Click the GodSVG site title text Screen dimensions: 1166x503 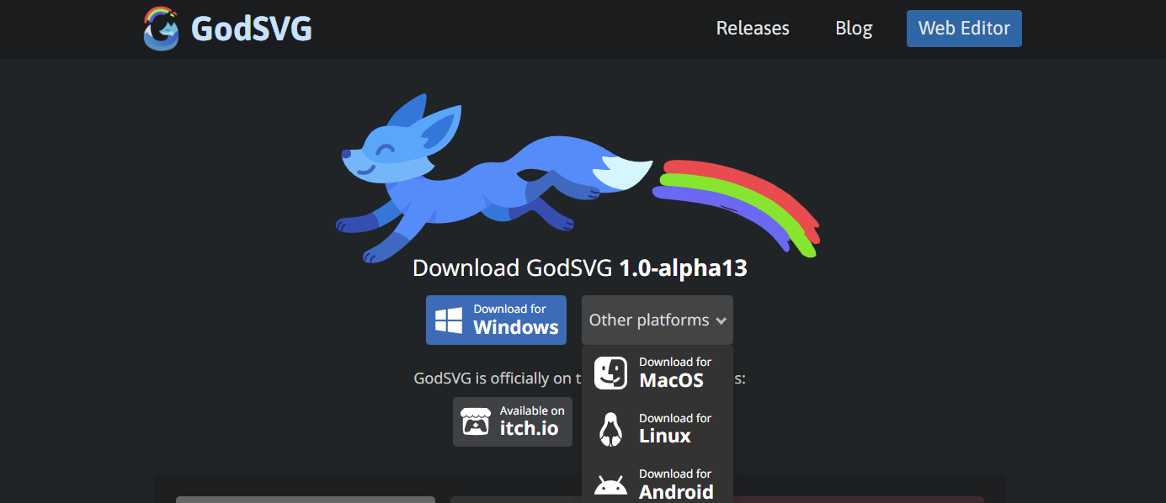pyautogui.click(x=251, y=29)
